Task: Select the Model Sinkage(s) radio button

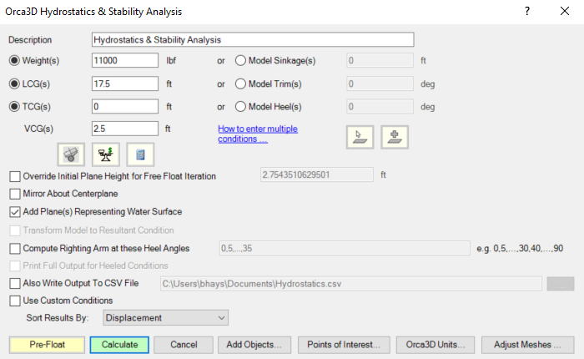Action: click(x=240, y=60)
